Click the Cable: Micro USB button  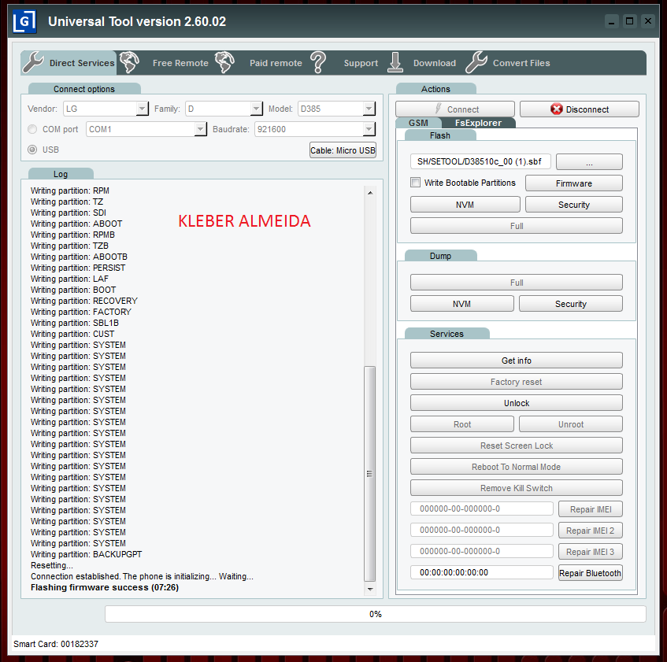[x=343, y=150]
